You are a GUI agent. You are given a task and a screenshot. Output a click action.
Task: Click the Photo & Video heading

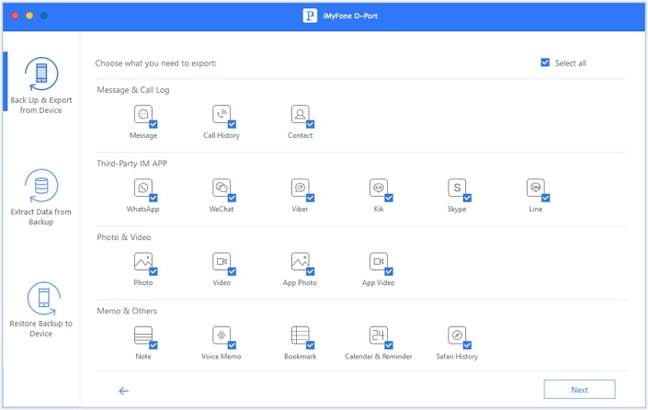pos(124,237)
